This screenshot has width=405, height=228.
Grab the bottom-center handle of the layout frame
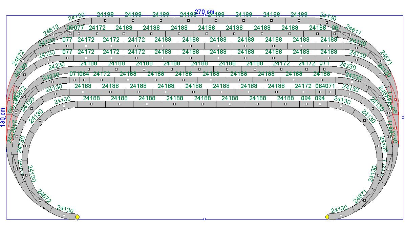(x=204, y=219)
